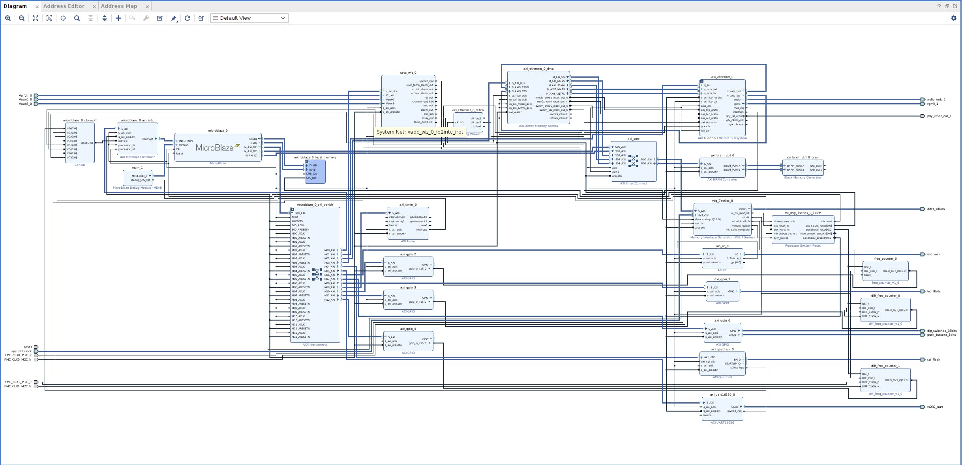Click the diff_freq_counter_1 block name
Viewport: 962px width, 465px height.
(885, 366)
